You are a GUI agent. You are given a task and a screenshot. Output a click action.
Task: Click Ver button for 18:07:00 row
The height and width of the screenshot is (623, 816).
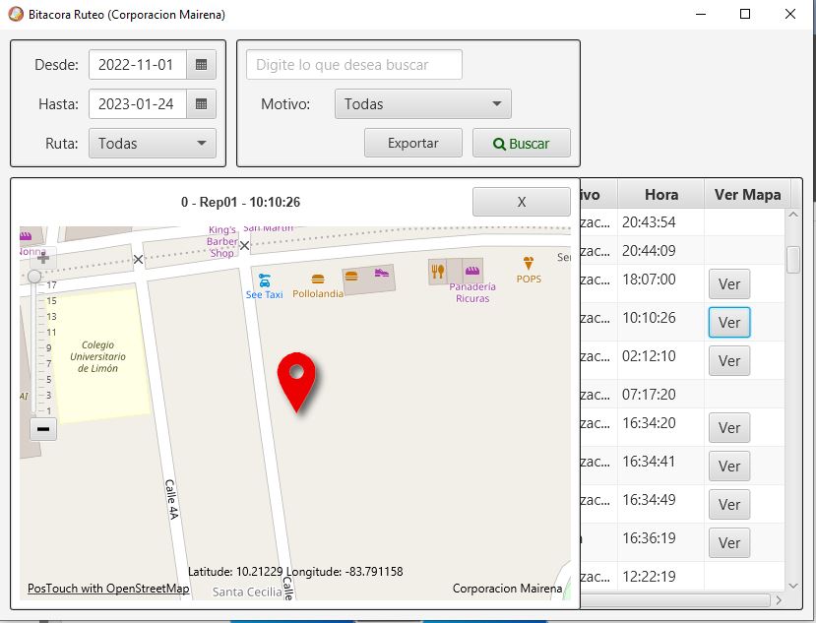[x=728, y=284]
